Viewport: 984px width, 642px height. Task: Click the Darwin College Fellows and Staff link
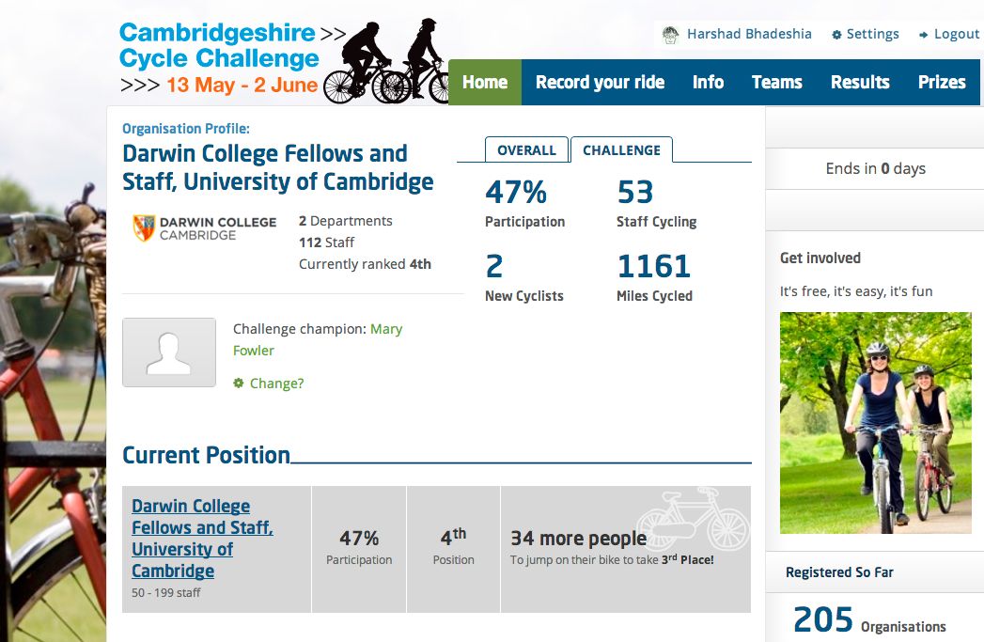pyautogui.click(x=202, y=539)
